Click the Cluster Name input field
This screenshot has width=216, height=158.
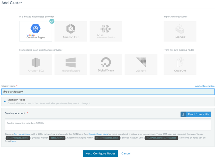click(108, 92)
